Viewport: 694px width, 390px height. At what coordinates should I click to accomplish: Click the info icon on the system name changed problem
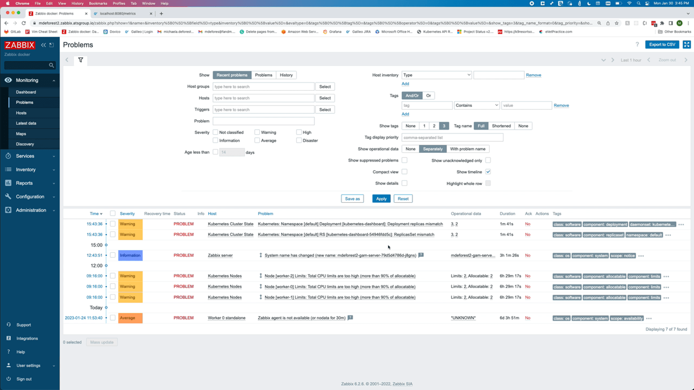click(420, 255)
